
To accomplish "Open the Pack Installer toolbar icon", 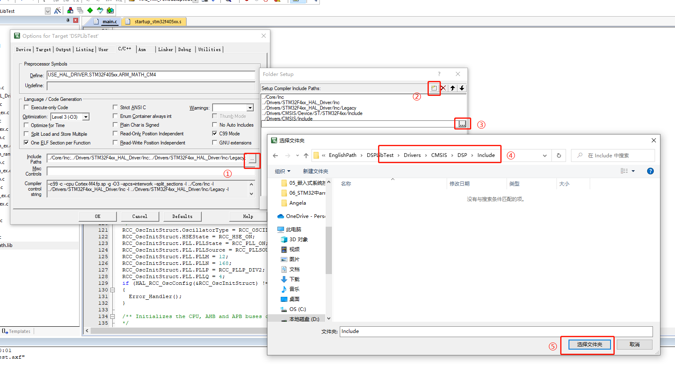I will pyautogui.click(x=110, y=10).
